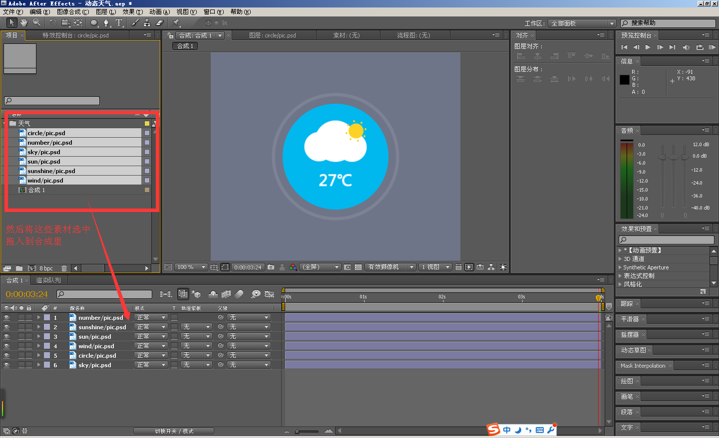The width and height of the screenshot is (719, 438).
Task: Take snapshot with camera icon in viewer
Action: coord(271,267)
